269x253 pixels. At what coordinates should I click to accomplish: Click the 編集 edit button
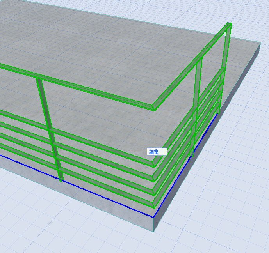[x=157, y=152]
